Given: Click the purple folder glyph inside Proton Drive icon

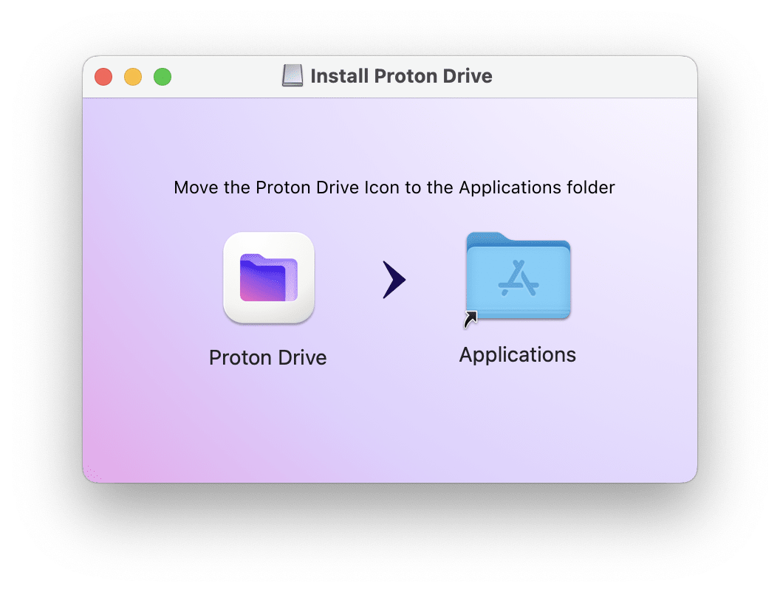Looking at the screenshot, I should (269, 278).
